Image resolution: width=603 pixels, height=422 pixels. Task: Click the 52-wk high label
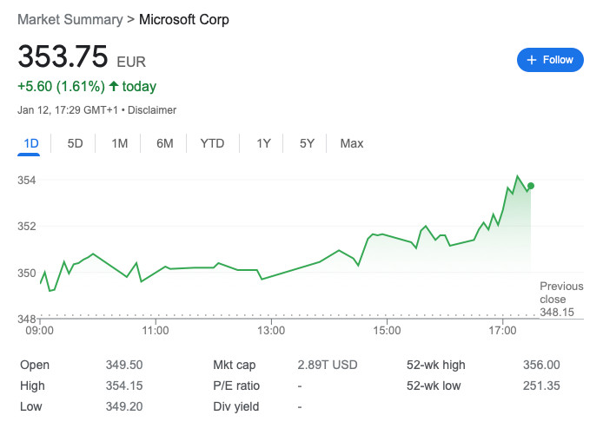435,365
